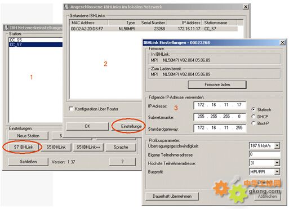Open the S5 IBHLink settings
This screenshot has width=289, height=209.
tap(56, 147)
